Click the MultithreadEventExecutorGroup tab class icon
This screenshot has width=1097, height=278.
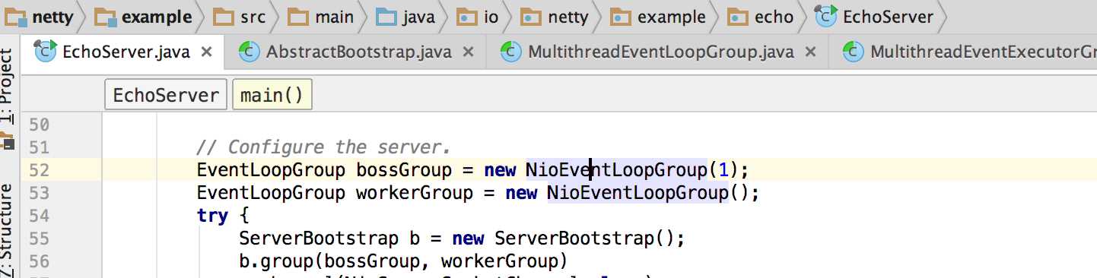pos(853,52)
